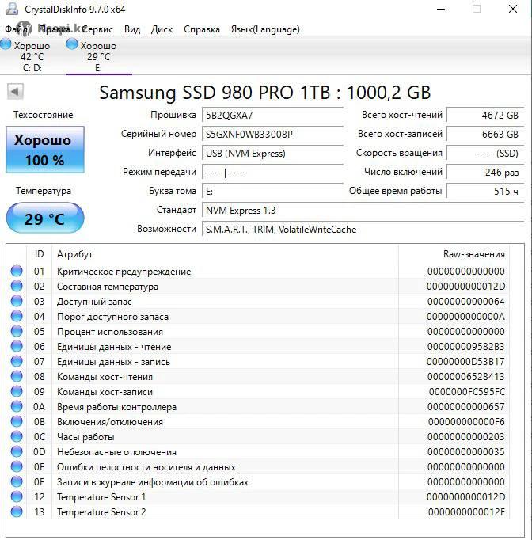Open the Язык(Language) menu
532x540 pixels.
(264, 29)
